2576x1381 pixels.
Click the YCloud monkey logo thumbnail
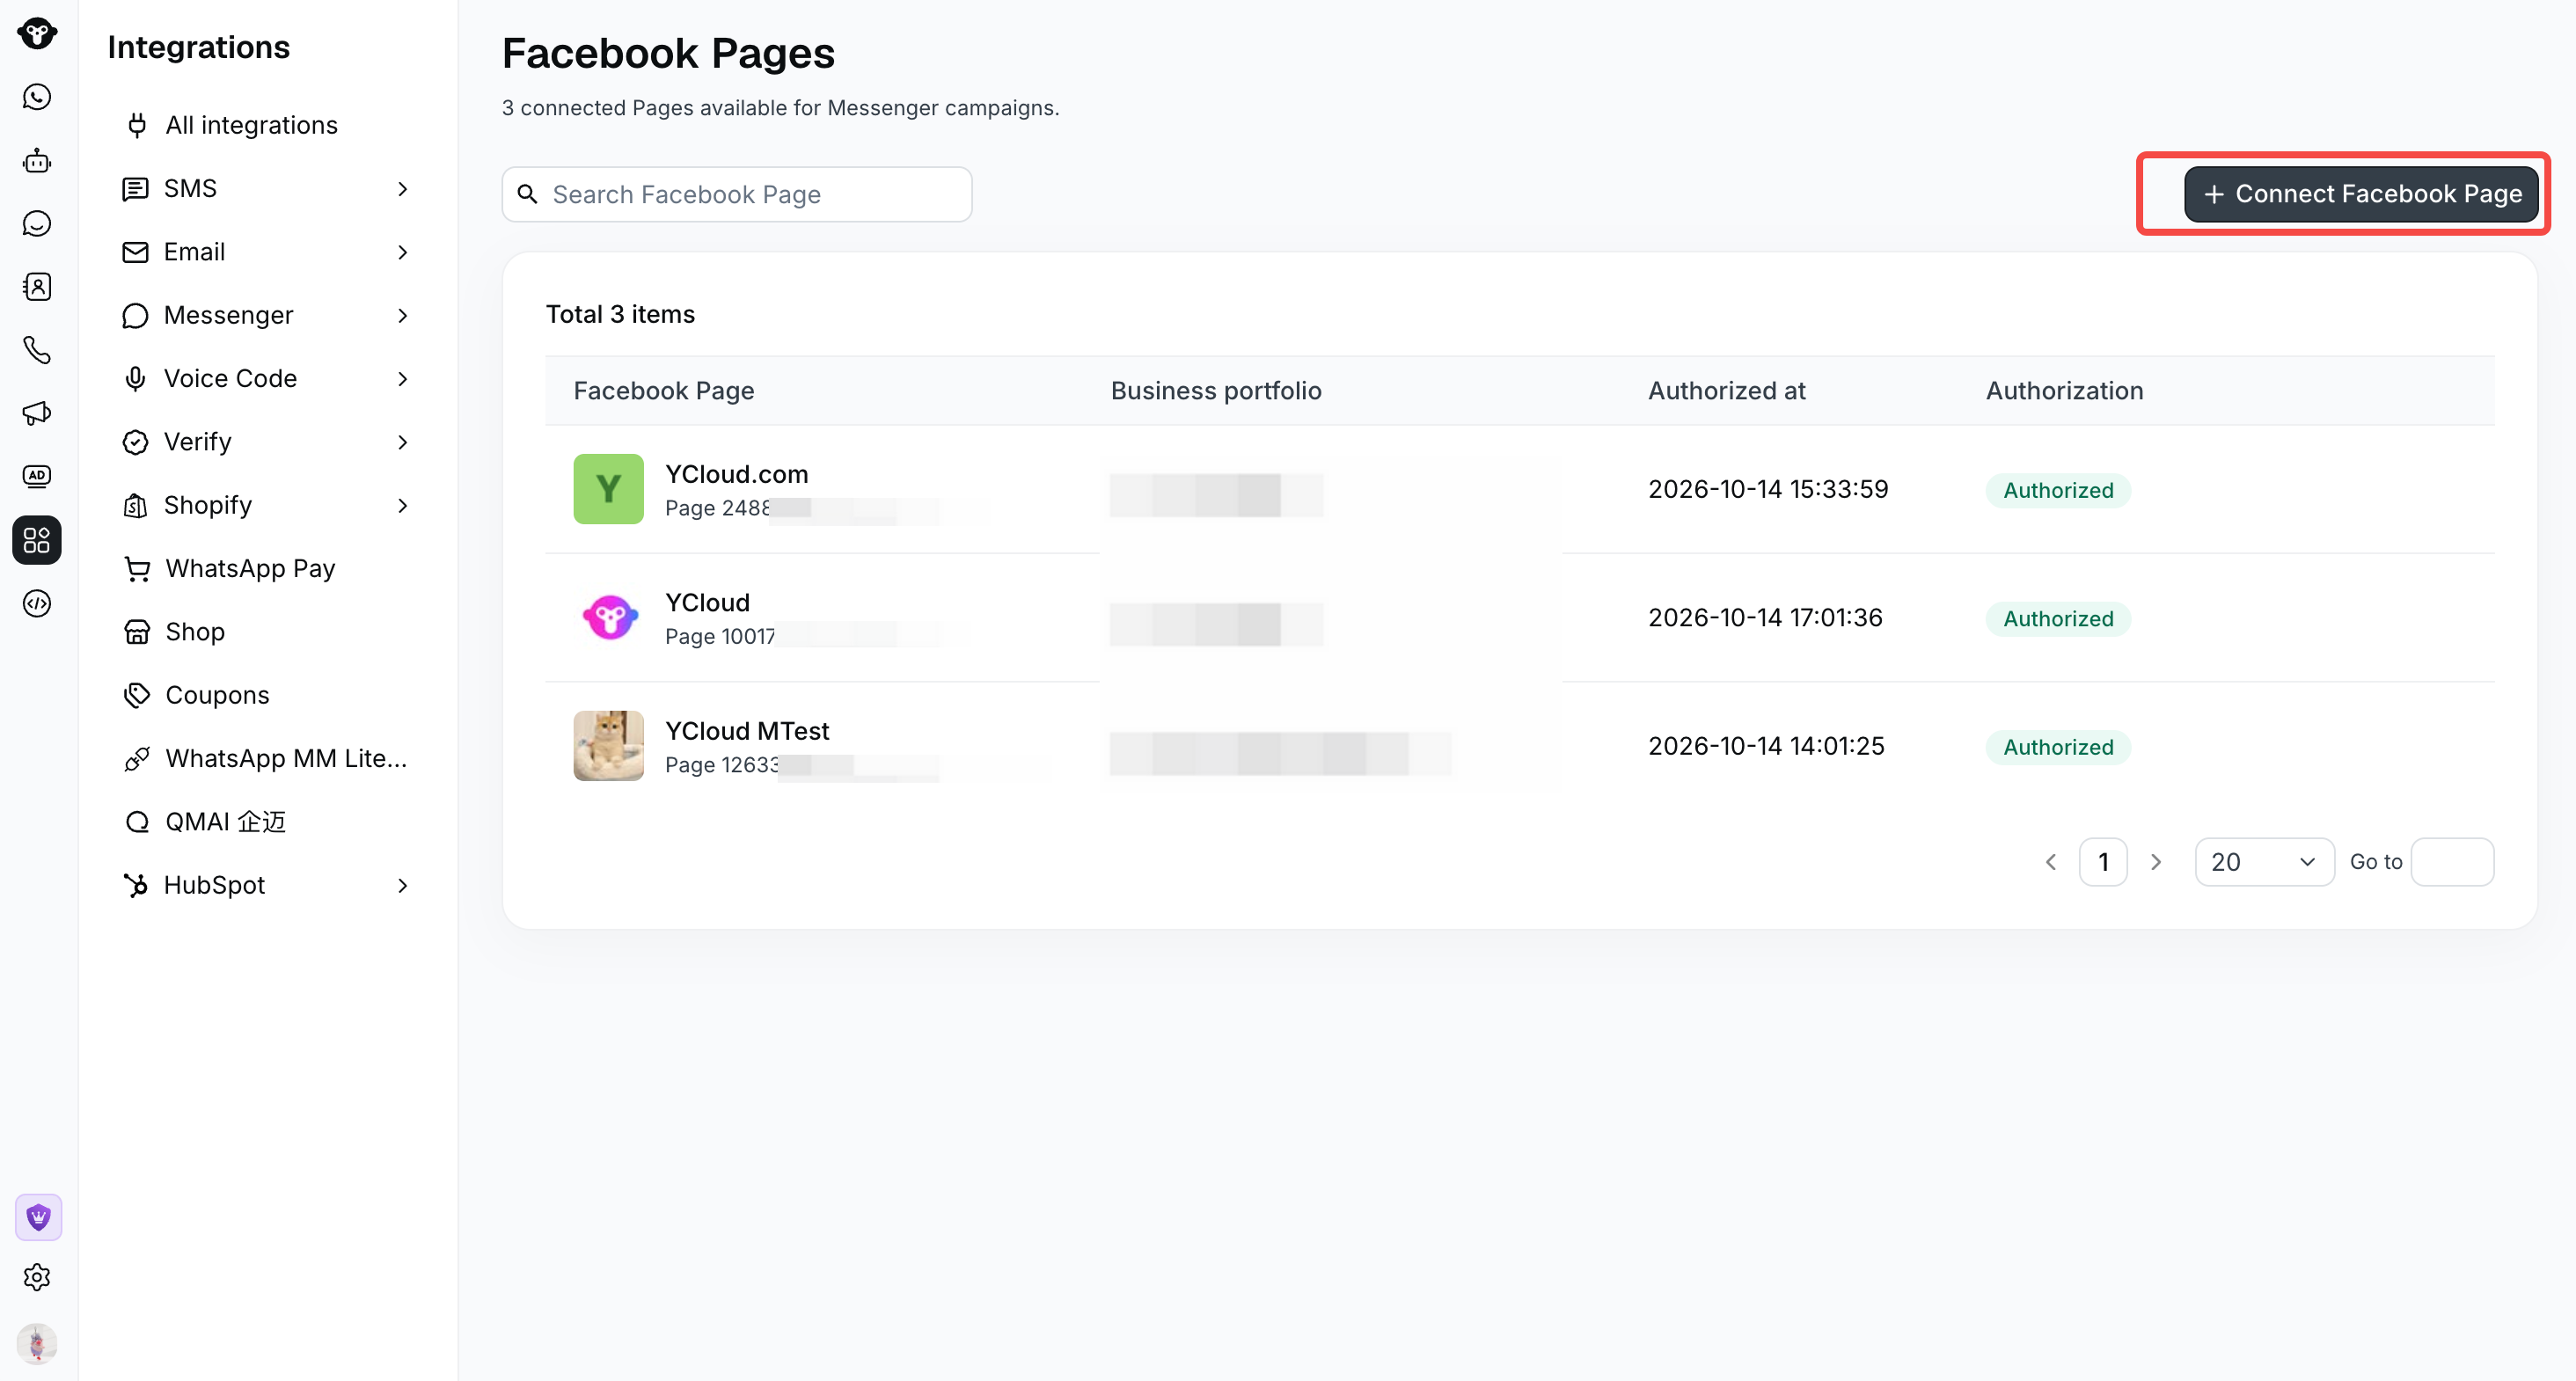pyautogui.click(x=608, y=617)
